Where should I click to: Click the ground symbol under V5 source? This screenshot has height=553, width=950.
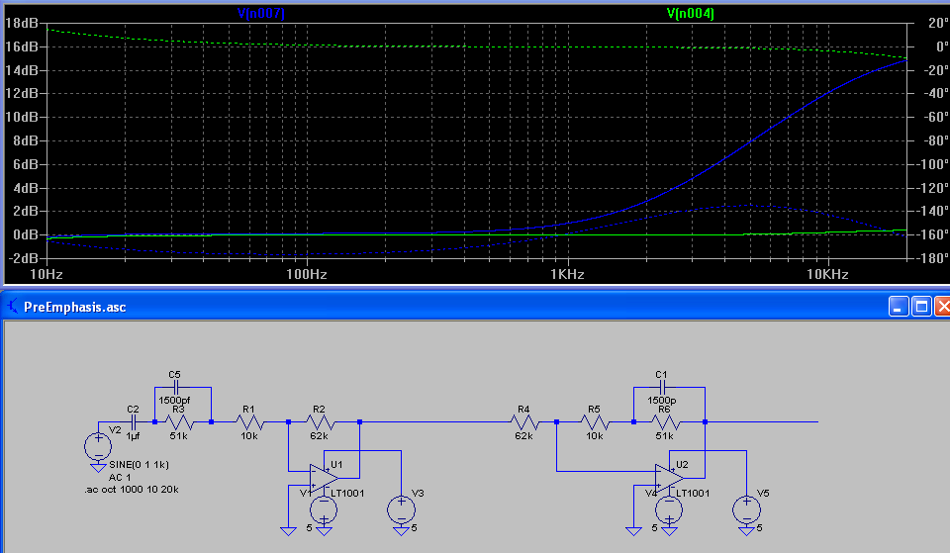(746, 531)
